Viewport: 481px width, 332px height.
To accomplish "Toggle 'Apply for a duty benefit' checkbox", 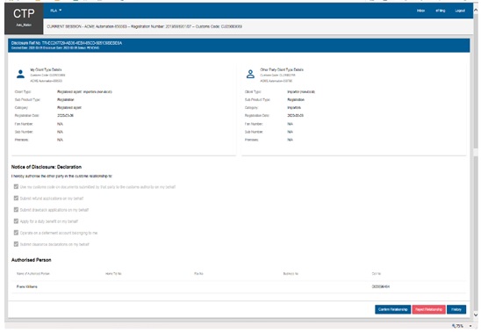I will [17, 221].
